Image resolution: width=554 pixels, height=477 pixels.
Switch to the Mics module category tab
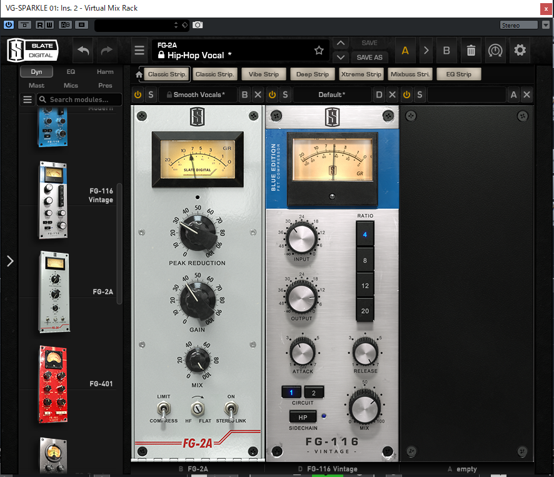click(x=71, y=86)
